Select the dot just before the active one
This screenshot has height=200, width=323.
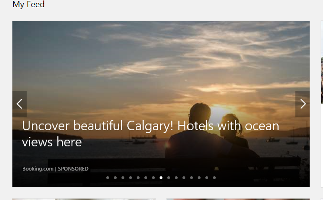coord(153,178)
